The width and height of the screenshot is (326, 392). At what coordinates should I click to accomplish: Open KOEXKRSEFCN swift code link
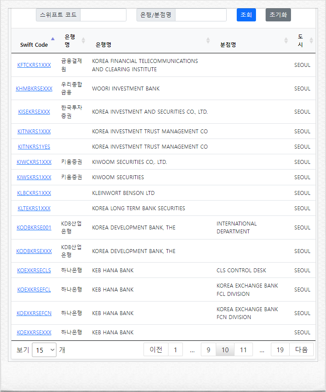[x=34, y=313]
